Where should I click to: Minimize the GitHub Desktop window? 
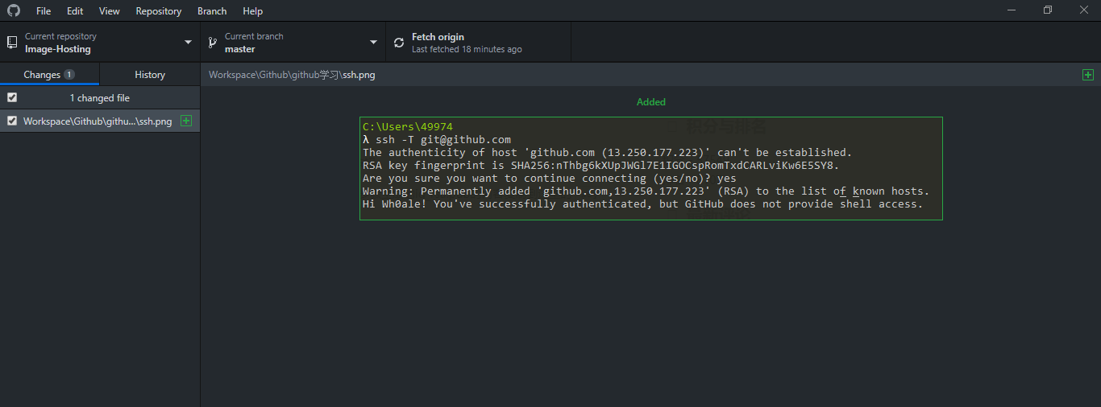(x=1012, y=10)
